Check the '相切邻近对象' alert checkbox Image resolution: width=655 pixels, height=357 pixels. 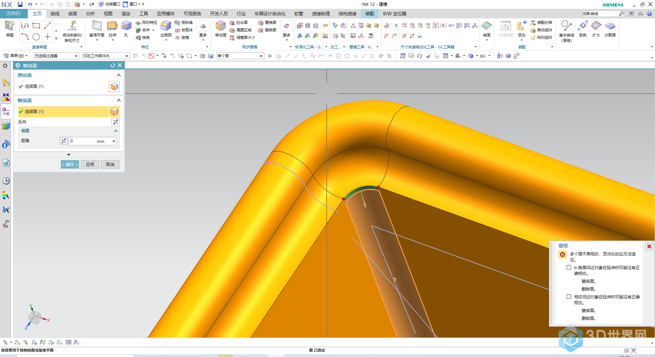(569, 297)
